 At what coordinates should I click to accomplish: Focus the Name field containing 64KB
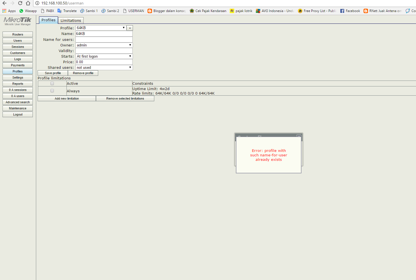point(104,34)
